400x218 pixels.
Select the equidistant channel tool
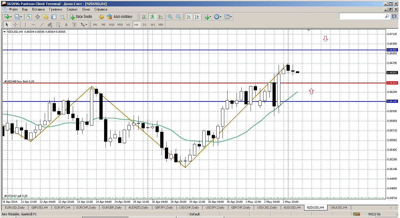point(50,25)
